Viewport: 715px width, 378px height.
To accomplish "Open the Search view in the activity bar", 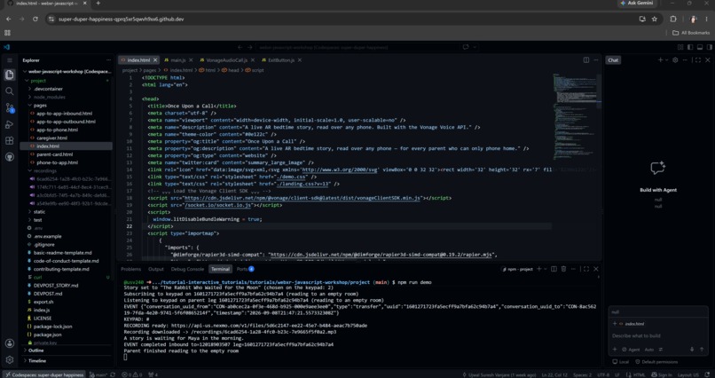I will tap(9, 91).
